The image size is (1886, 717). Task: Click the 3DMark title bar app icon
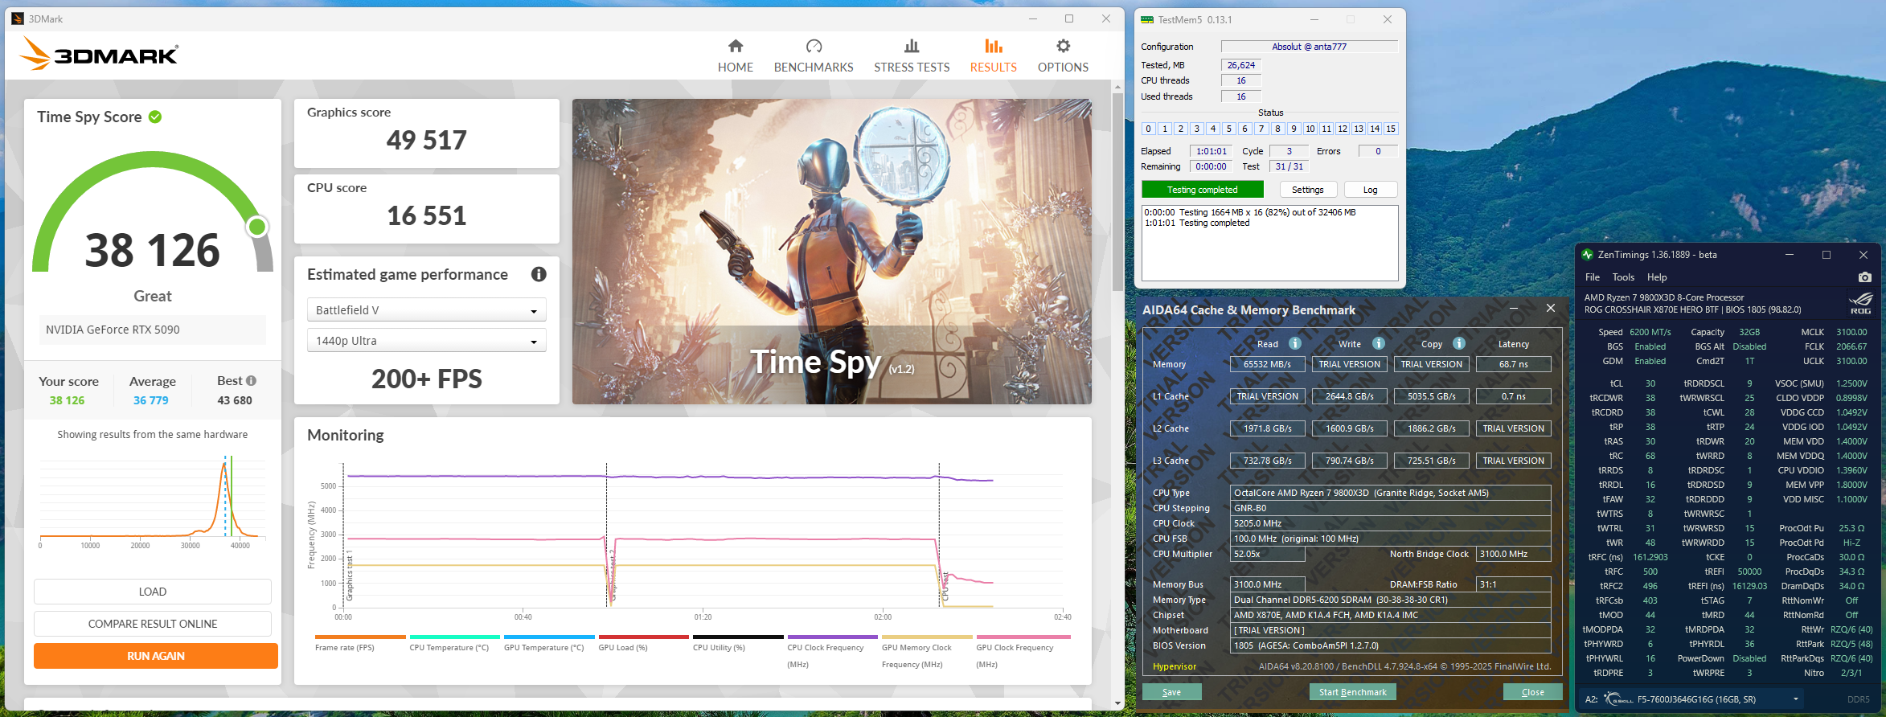coord(18,18)
